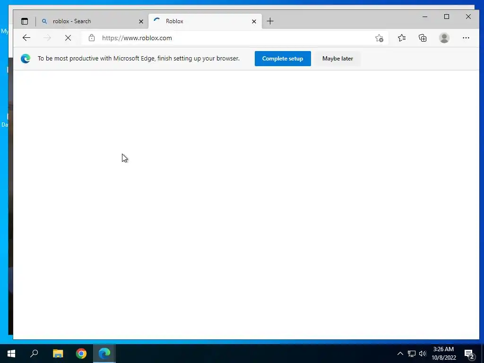Click the address bar URL field

[234, 38]
